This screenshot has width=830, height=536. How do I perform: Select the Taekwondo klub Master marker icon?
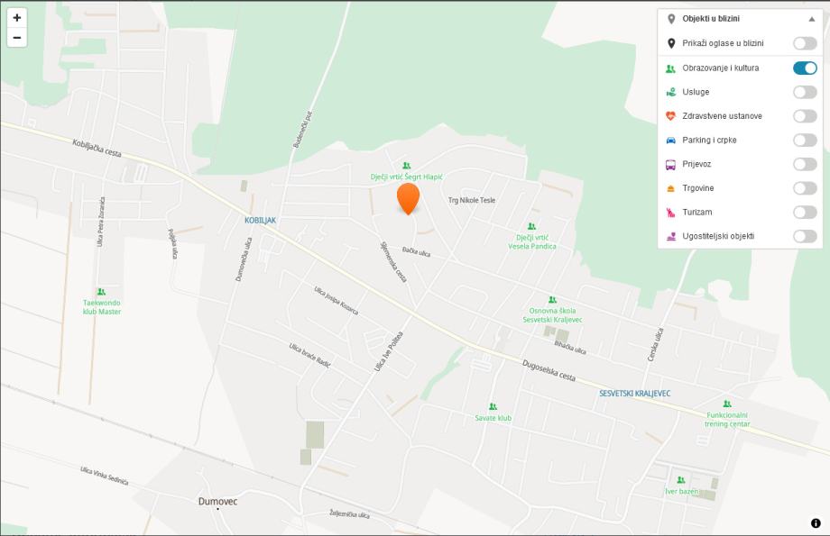tap(101, 292)
